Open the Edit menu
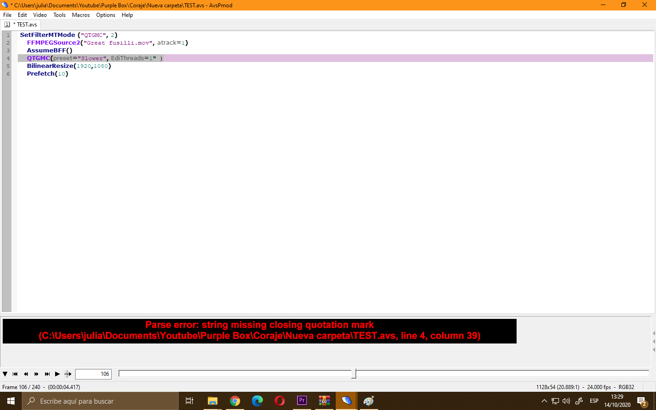 tap(22, 15)
